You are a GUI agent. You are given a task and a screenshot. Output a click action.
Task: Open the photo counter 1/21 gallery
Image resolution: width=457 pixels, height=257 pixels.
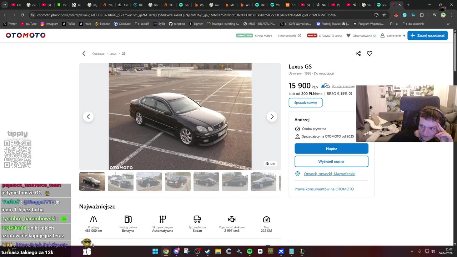pyautogui.click(x=270, y=164)
